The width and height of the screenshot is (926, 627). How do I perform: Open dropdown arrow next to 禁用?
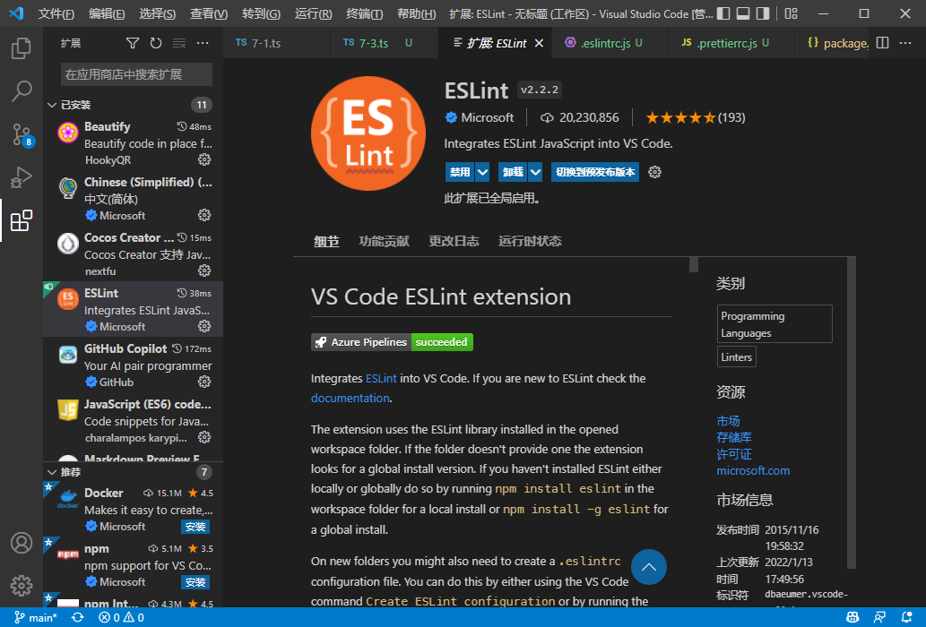point(482,172)
